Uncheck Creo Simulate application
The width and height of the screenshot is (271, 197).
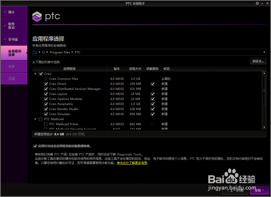46,114
